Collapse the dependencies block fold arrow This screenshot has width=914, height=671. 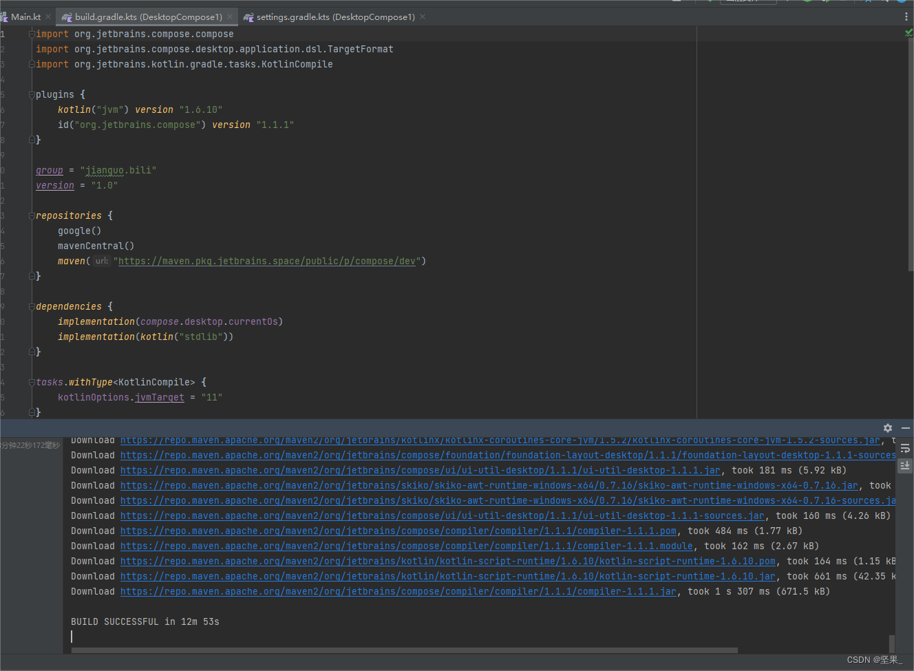point(31,306)
